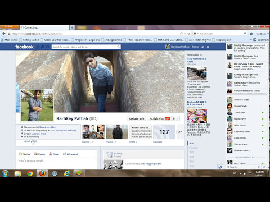
Task: Open Windows Explorer from the taskbar
Action: (x=17, y=173)
